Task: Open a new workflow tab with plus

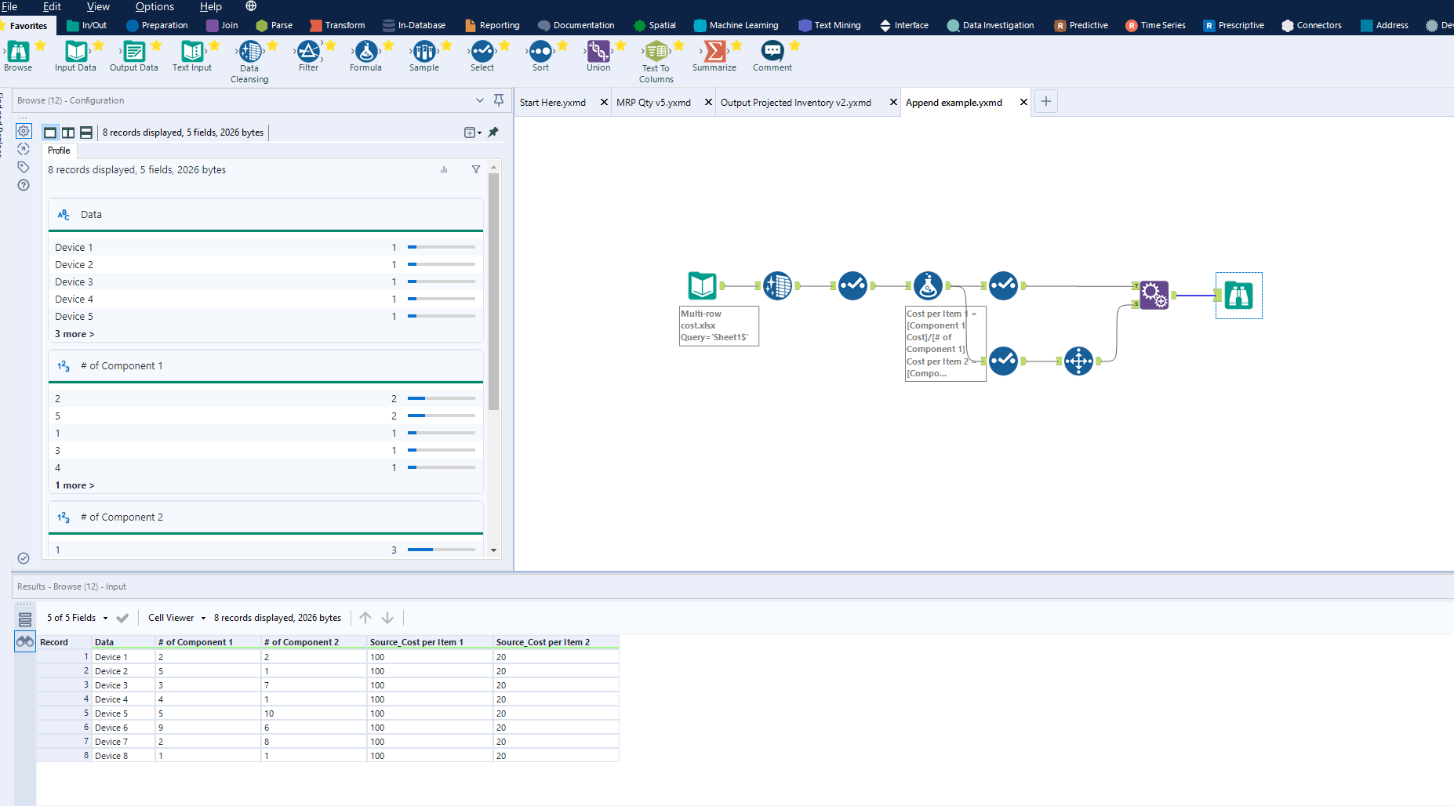Action: coord(1046,102)
